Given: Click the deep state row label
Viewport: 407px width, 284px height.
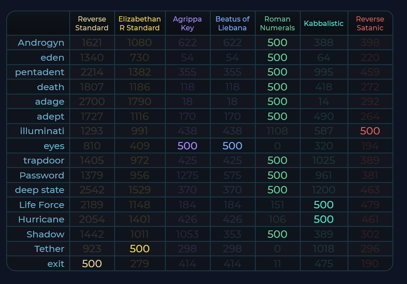Looking at the screenshot, I should [40, 190].
